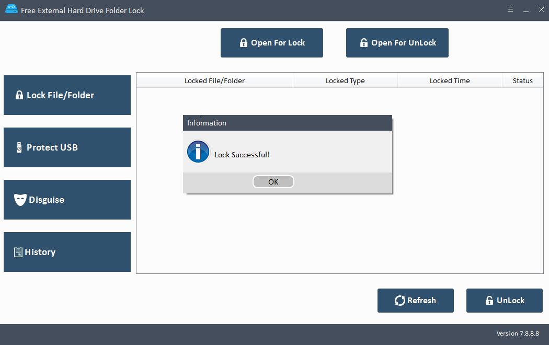Click the Locked Type column header
This screenshot has height=345, width=549.
345,81
